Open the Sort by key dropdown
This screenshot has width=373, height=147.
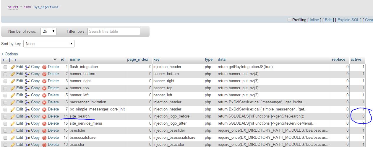coord(49,44)
